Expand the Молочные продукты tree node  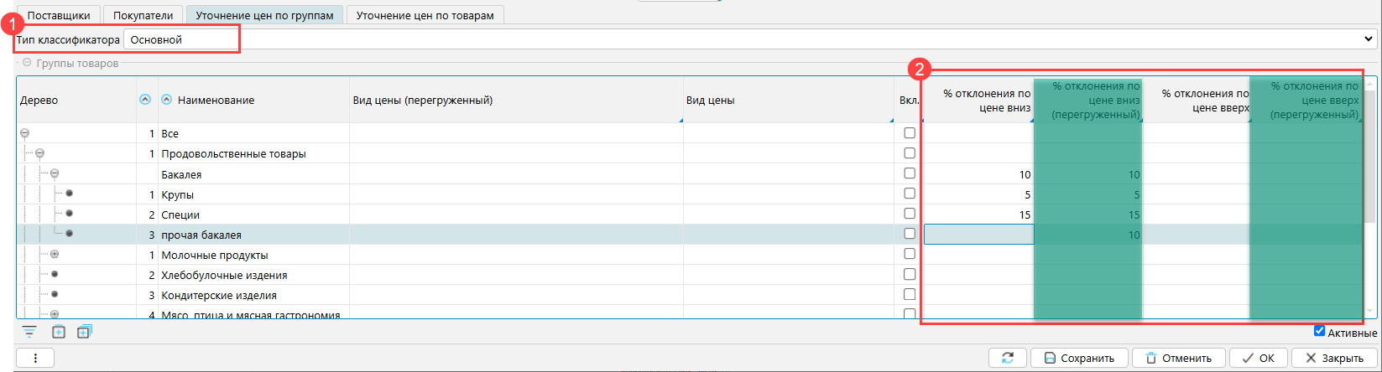tap(55, 255)
